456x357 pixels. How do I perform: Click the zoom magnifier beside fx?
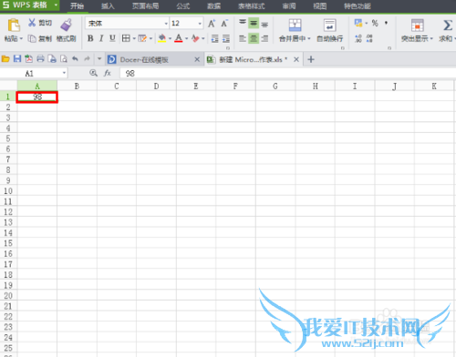(x=93, y=73)
